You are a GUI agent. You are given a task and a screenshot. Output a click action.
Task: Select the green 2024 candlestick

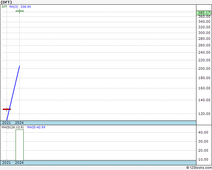click(x=20, y=11)
